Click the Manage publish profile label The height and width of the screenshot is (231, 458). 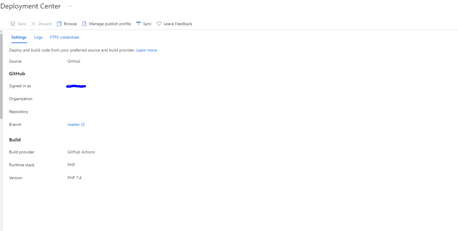click(110, 24)
